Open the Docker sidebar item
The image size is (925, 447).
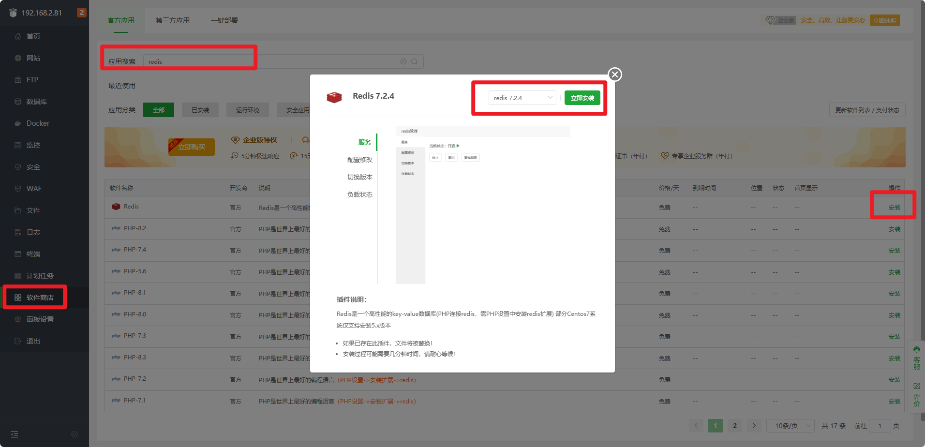[x=38, y=123]
